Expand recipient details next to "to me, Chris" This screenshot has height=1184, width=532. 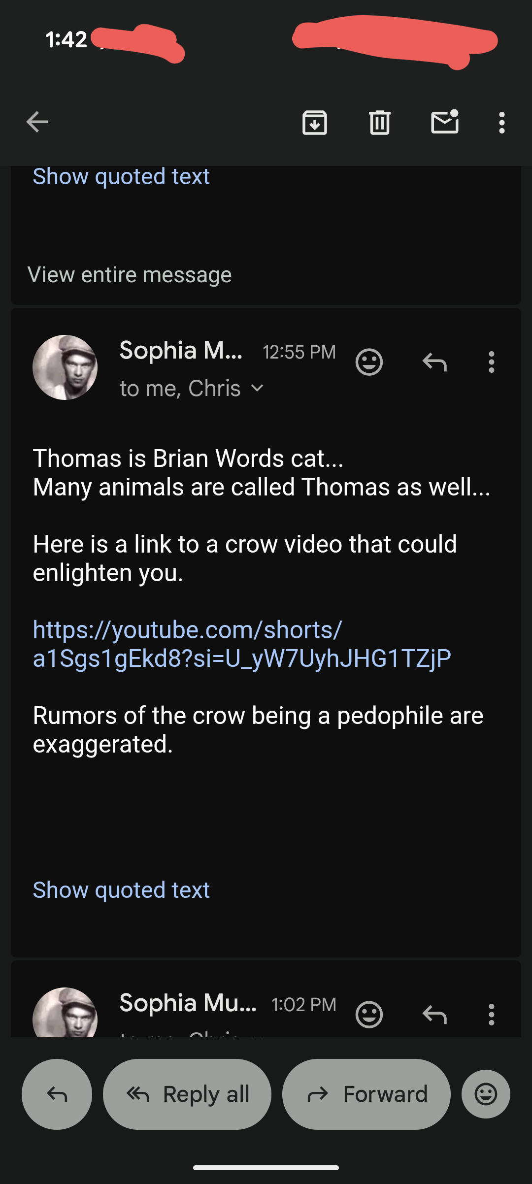(x=257, y=388)
